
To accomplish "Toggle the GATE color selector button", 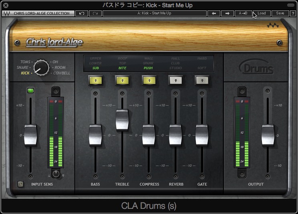I will pos(202,80).
